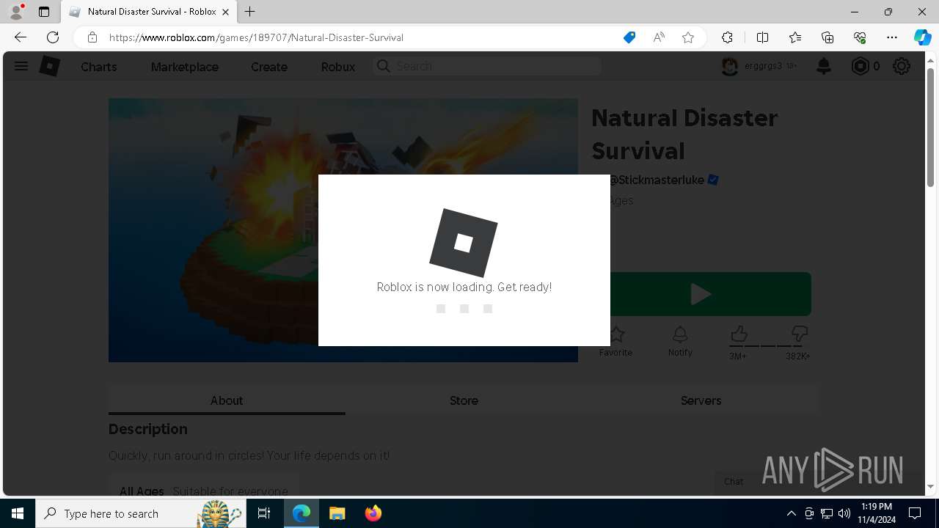Open Robux in Roblox navigation
This screenshot has width=939, height=528.
(x=338, y=67)
